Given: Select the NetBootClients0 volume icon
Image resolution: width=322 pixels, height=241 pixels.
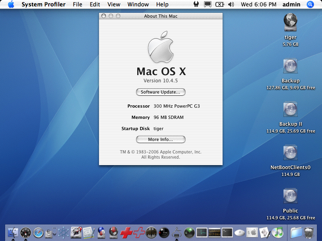Looking at the screenshot, I should coord(290,153).
